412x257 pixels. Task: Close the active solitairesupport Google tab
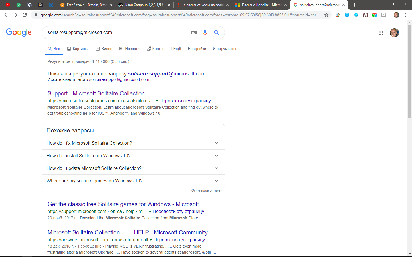[x=344, y=5]
